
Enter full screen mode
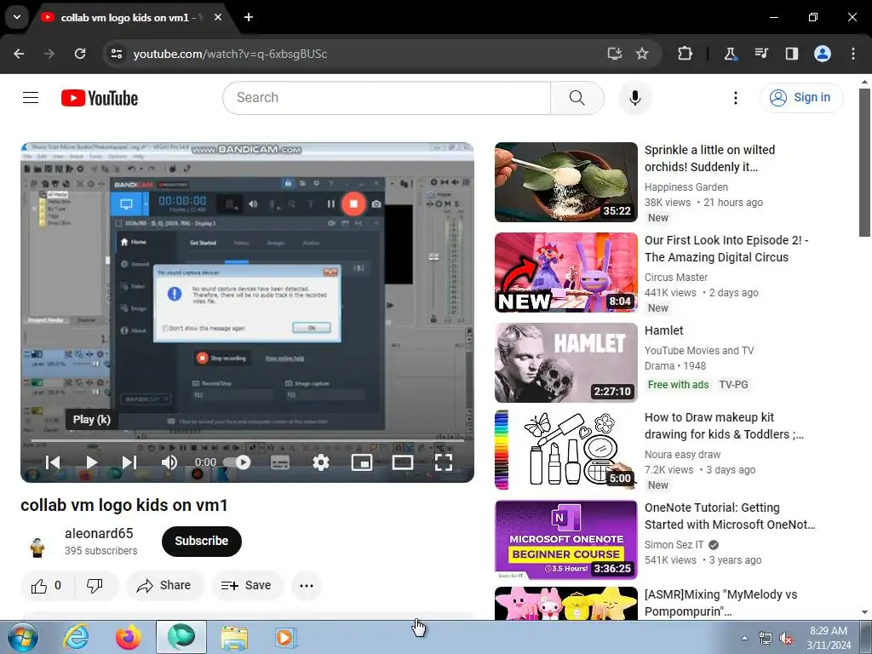[443, 462]
